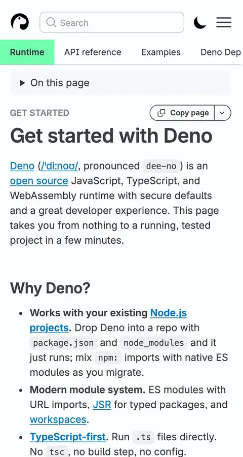This screenshot has width=243, height=457.
Task: Open the Node.js projects link
Action: pyautogui.click(x=108, y=320)
